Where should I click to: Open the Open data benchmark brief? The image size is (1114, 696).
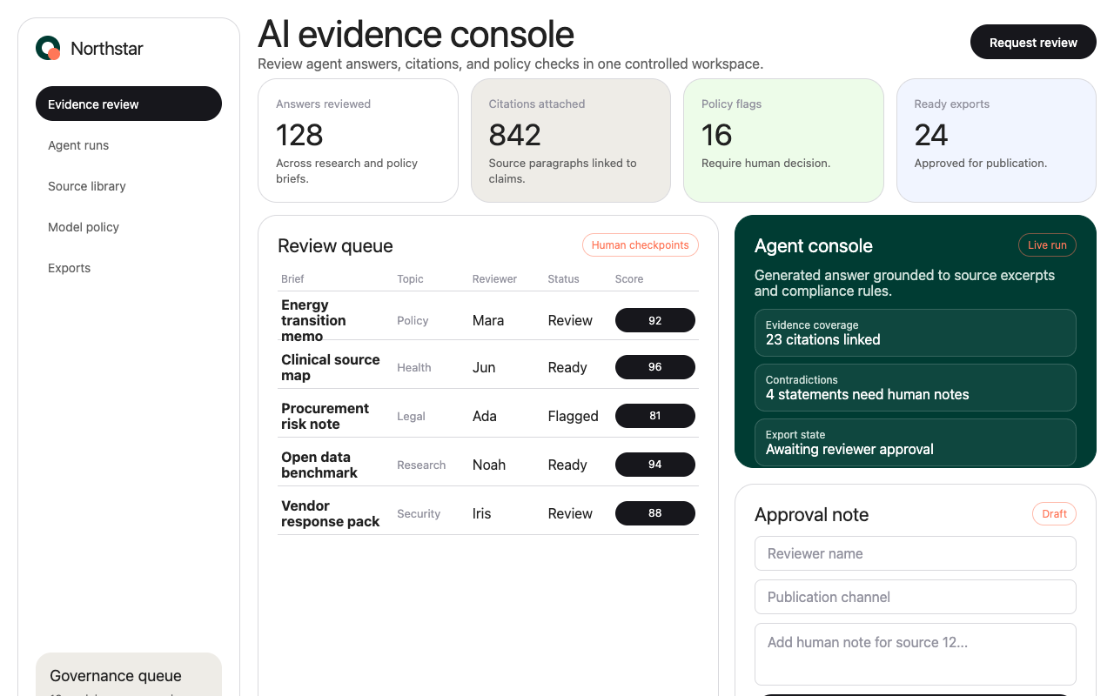[319, 465]
